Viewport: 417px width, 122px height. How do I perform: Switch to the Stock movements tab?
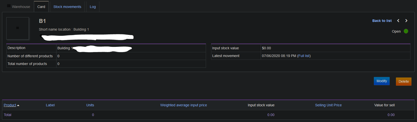(67, 7)
